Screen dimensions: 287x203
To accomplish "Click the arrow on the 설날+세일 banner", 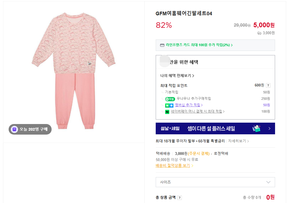I will pos(269,128).
